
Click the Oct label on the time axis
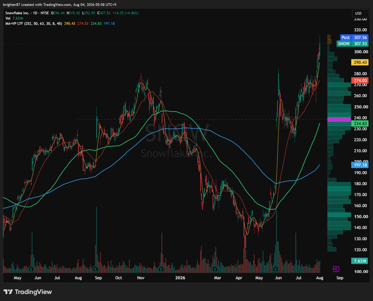click(118, 278)
